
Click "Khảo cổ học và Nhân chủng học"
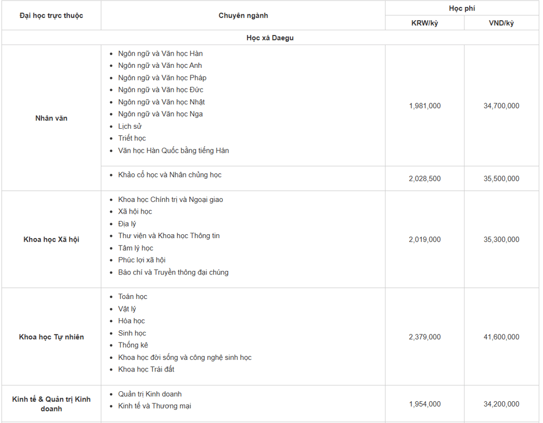pos(170,175)
